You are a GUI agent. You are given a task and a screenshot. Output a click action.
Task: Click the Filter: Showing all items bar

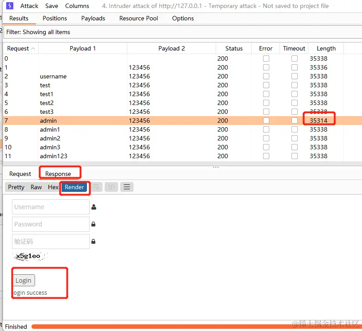point(182,32)
